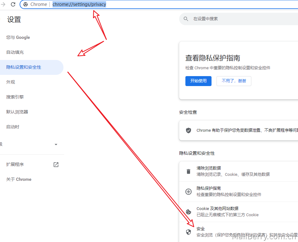Open 自动填充 settings section
Screen dimensions: 298x242
[x=15, y=52]
